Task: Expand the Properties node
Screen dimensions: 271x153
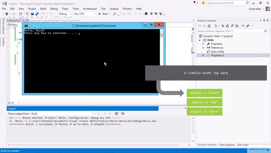Action: coord(203,44)
